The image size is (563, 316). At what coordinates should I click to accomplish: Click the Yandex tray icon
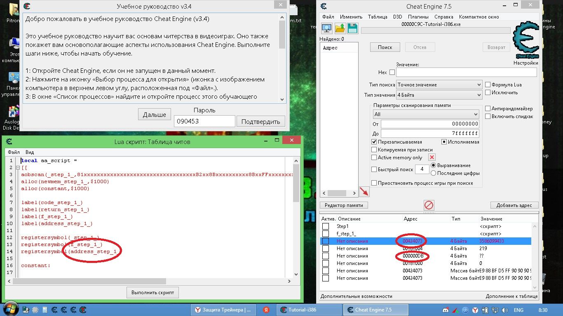click(x=475, y=310)
